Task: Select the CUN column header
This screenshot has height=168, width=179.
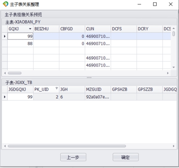Action: 98,29
